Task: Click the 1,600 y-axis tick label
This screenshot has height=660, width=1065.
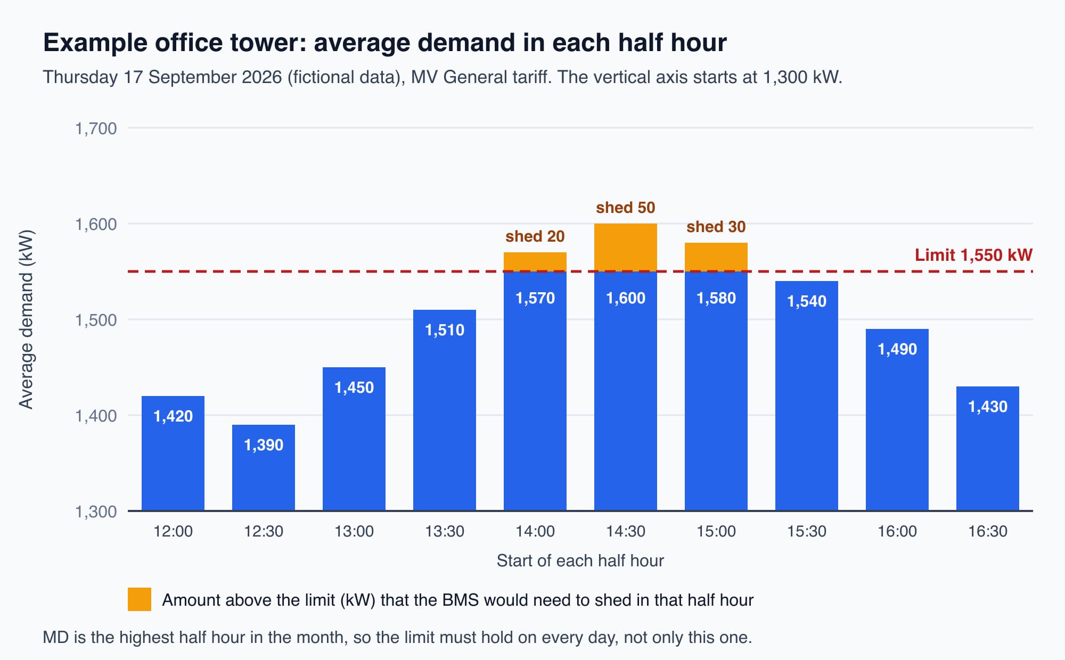Action: (x=96, y=224)
